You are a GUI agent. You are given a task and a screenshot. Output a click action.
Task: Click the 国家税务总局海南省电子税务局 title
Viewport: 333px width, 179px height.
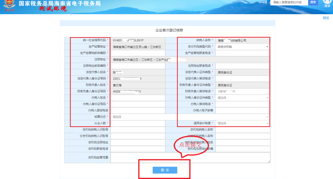pos(60,3)
